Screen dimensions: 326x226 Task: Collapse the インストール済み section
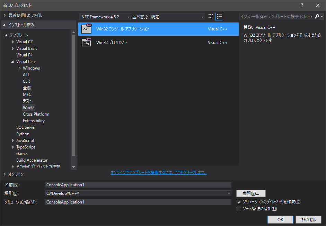coord(5,25)
